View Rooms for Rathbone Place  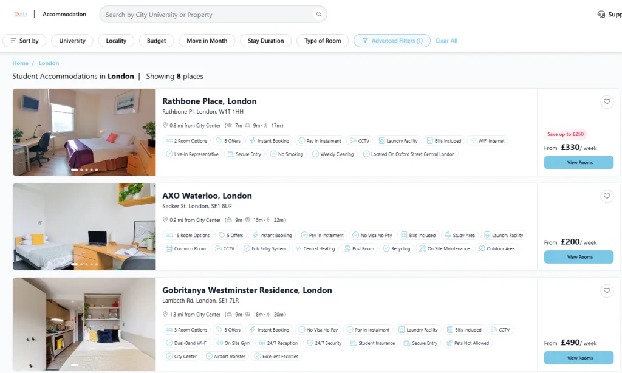tap(578, 162)
